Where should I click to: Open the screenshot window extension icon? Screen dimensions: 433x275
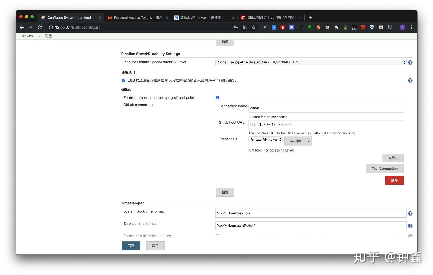(381, 27)
